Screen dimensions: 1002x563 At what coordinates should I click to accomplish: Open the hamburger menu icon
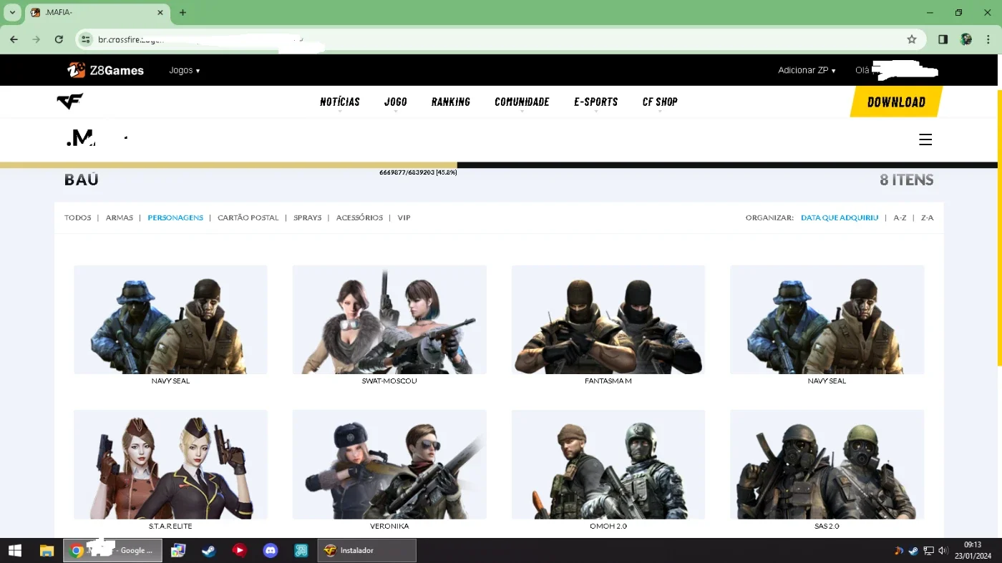(x=925, y=139)
